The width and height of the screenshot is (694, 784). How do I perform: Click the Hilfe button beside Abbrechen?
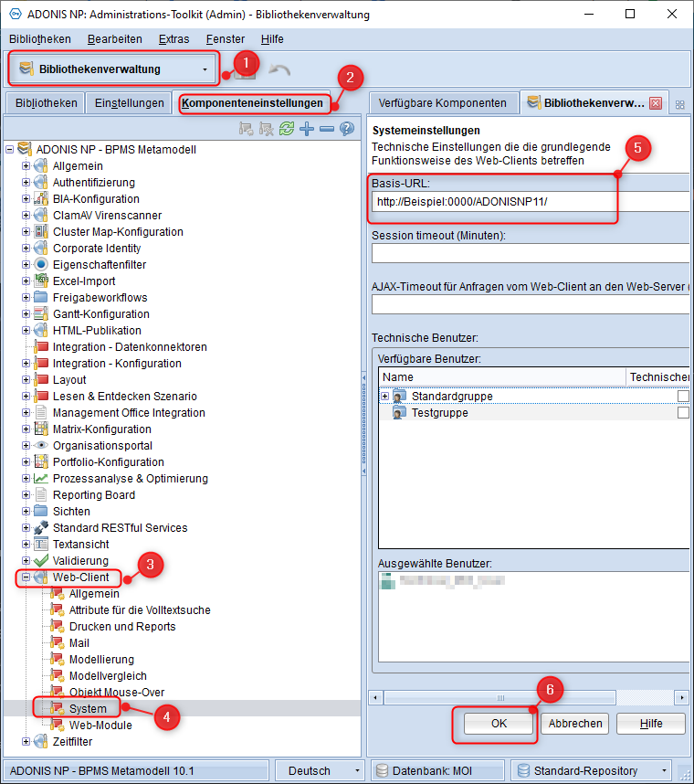click(x=651, y=724)
